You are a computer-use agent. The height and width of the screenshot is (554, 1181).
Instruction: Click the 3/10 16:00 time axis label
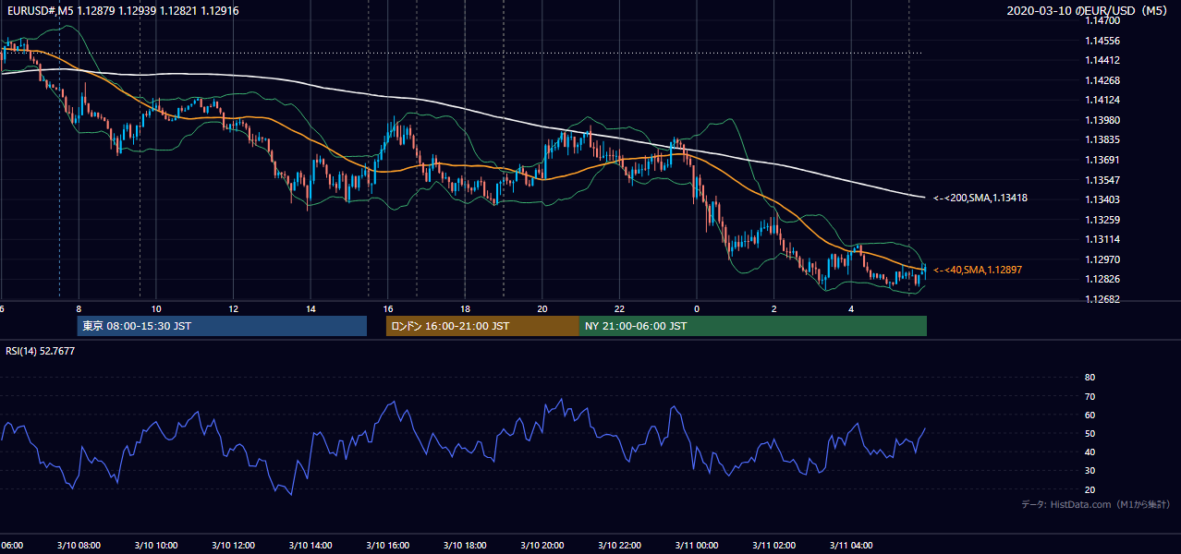coord(389,545)
